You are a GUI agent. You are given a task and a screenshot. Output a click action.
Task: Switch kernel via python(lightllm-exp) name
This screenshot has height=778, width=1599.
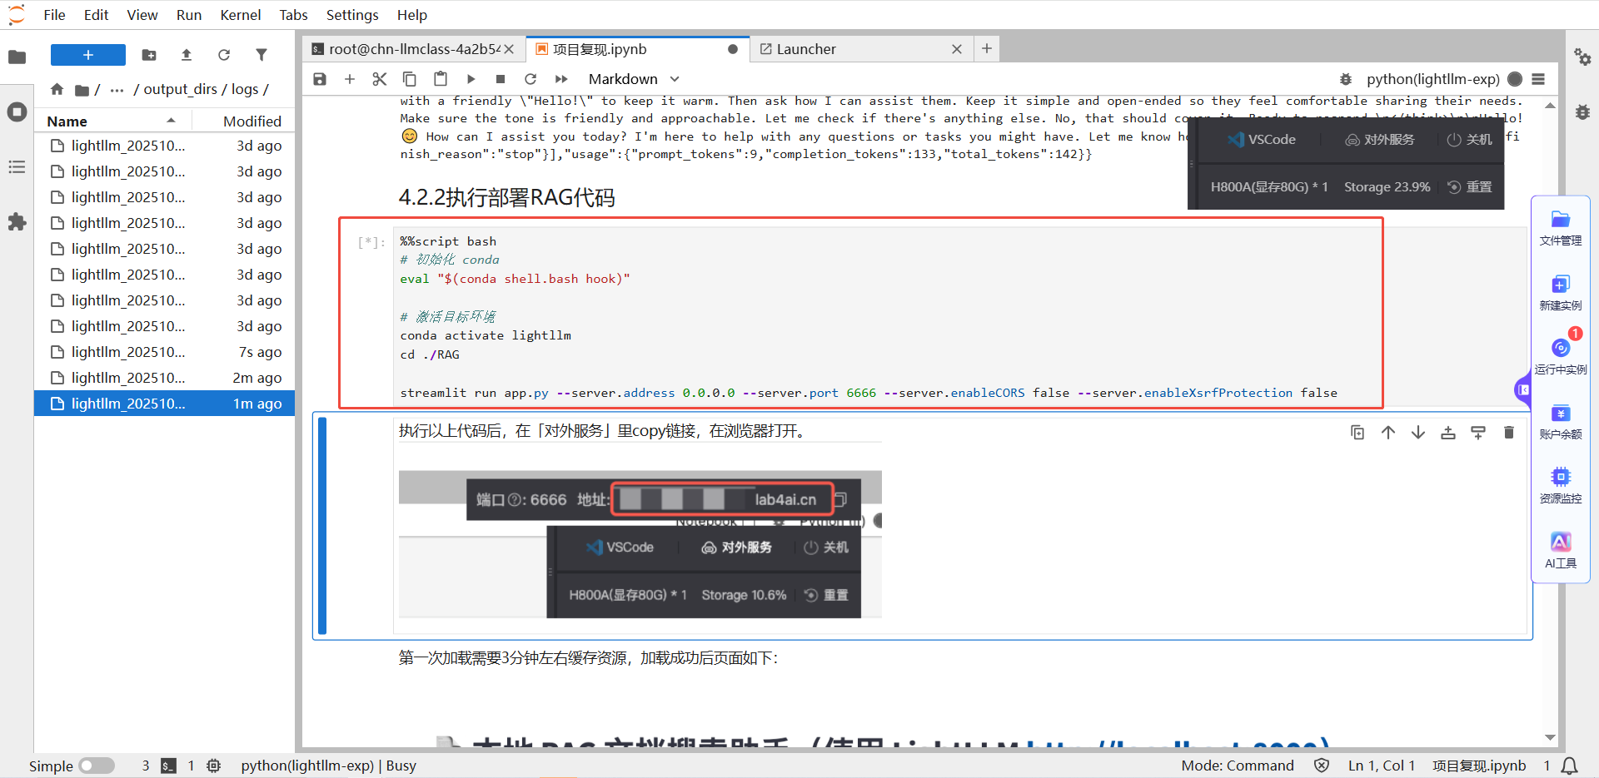click(1432, 79)
